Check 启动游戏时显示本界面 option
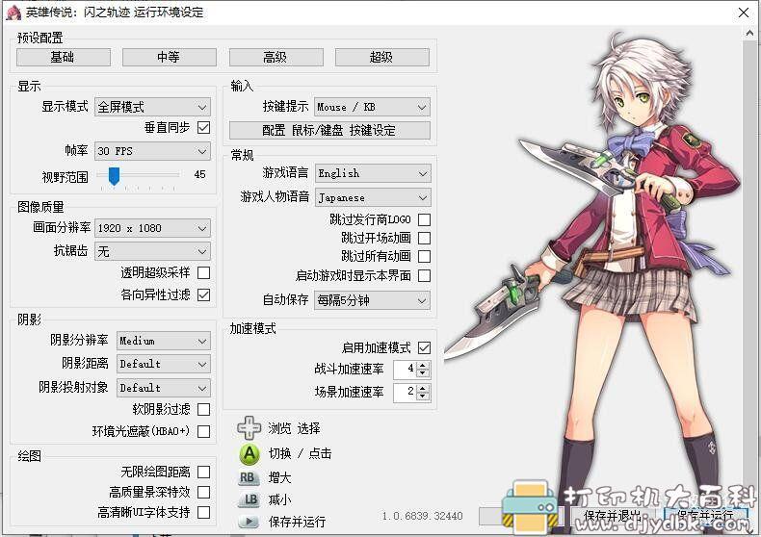 pyautogui.click(x=424, y=276)
